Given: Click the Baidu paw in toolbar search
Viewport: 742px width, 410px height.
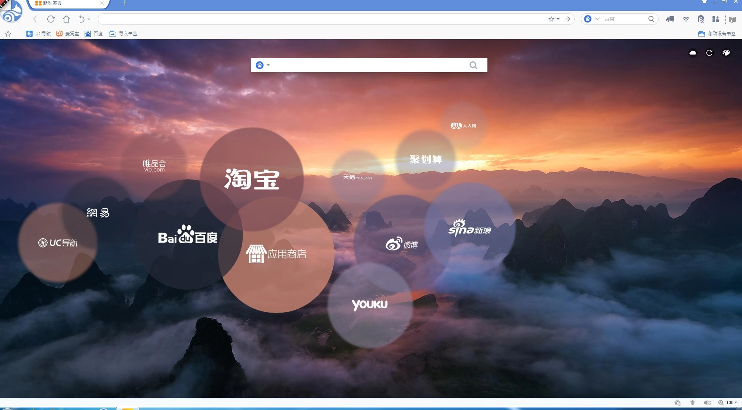Looking at the screenshot, I should (x=588, y=19).
